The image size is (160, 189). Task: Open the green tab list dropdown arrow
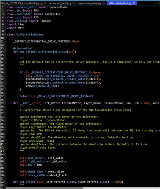(155, 3)
